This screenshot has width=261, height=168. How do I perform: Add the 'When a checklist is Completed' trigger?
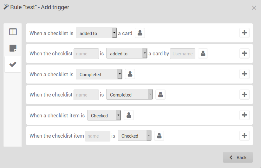[x=244, y=74]
